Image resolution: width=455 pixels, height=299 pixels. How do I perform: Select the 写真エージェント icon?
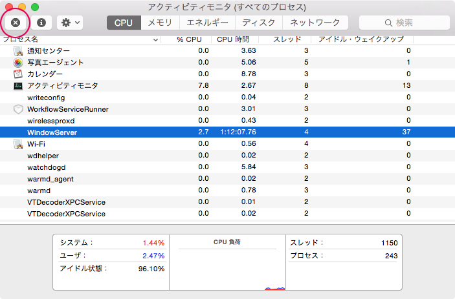click(18, 63)
